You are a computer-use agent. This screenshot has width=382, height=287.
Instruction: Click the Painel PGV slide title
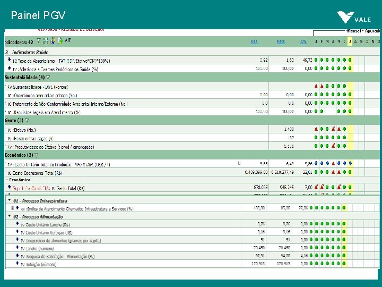[x=38, y=15]
